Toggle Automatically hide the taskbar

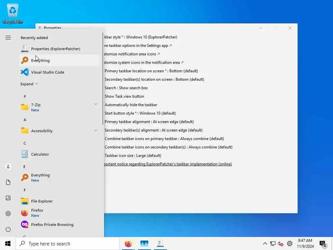point(131,105)
